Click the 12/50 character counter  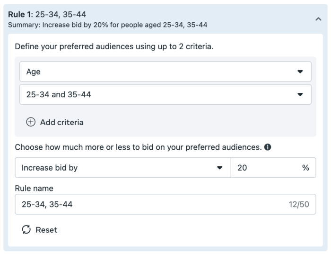pos(299,204)
